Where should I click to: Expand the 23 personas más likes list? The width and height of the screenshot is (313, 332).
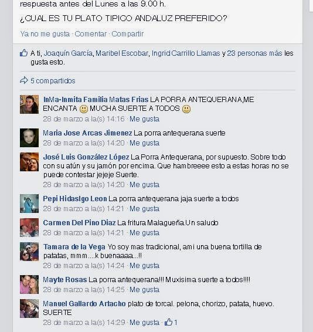pos(254,53)
